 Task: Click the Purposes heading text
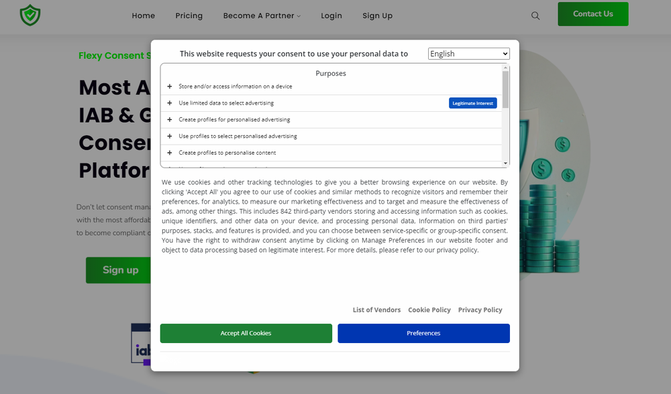[x=331, y=74]
